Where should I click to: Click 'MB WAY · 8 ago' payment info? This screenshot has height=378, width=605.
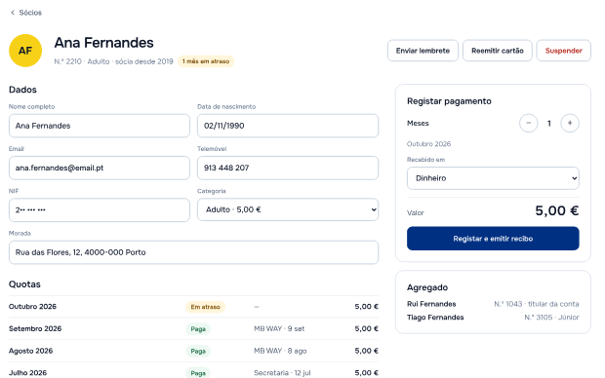click(280, 351)
